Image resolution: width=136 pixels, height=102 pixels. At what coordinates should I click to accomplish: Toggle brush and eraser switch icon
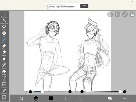click(21, 99)
